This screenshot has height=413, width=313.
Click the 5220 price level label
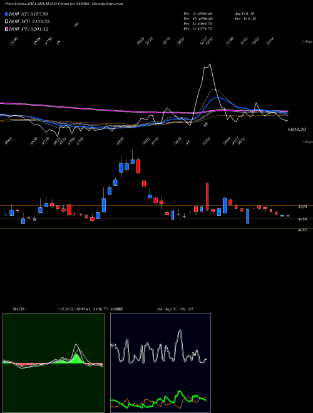tap(302, 207)
